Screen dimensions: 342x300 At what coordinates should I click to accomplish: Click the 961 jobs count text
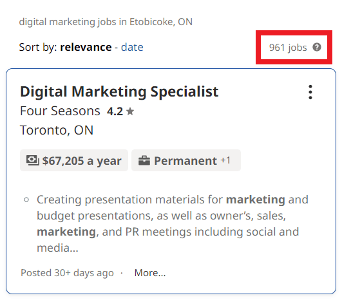pos(288,48)
